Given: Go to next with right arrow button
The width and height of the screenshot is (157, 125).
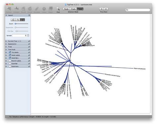Looking at the screenshot, I should pos(106,9).
